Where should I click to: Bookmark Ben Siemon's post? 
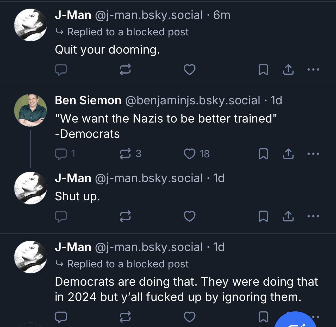[263, 154]
